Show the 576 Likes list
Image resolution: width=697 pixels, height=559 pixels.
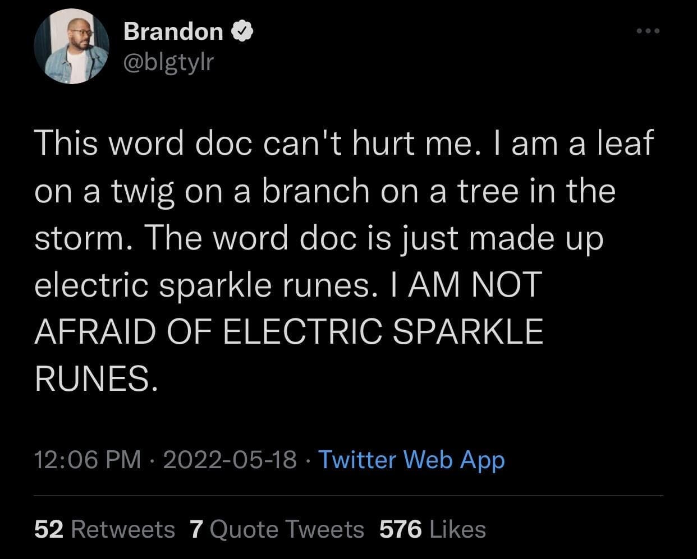tap(433, 529)
